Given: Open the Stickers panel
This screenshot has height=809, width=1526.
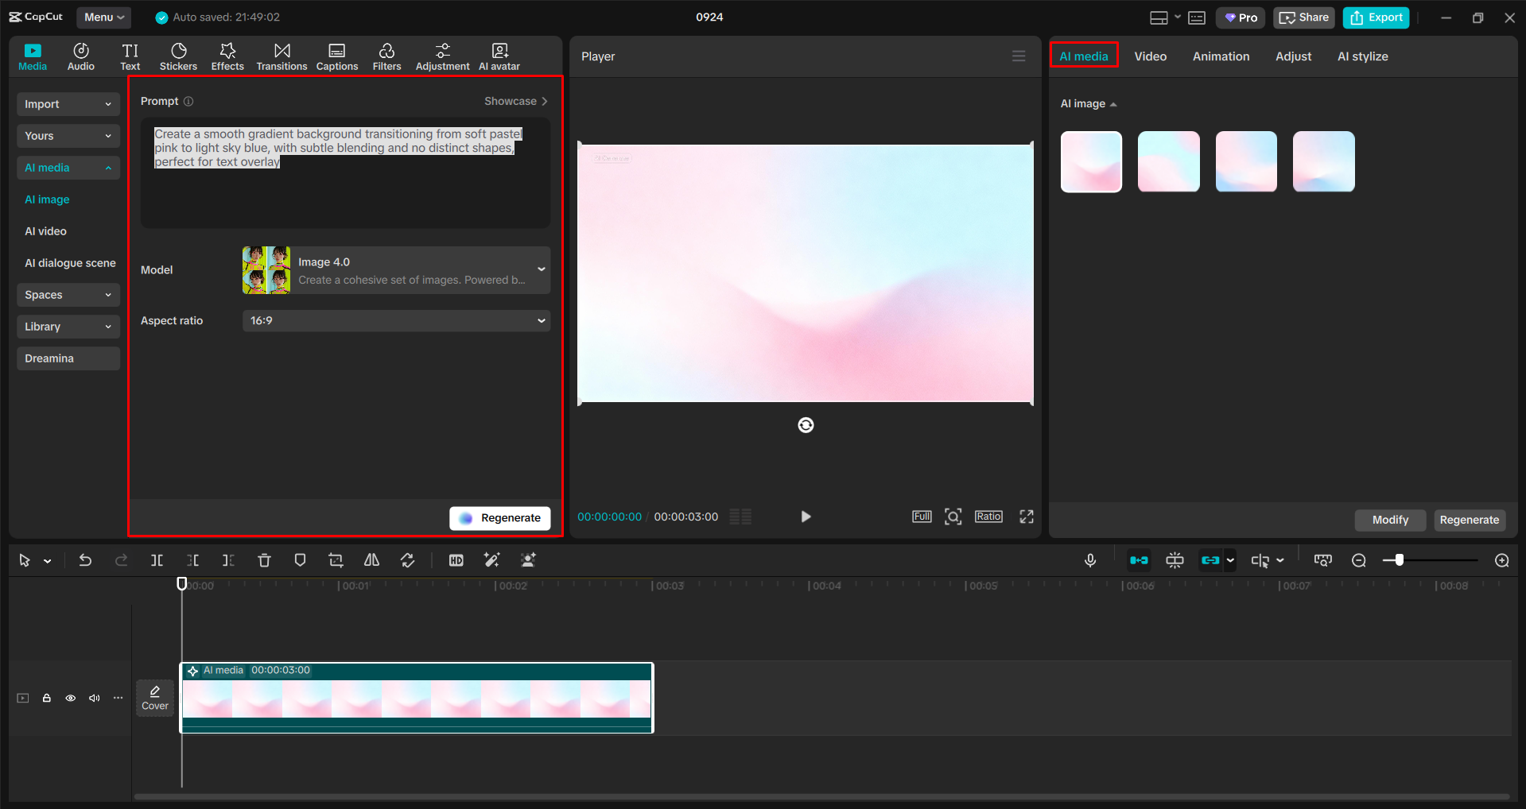Looking at the screenshot, I should (178, 56).
